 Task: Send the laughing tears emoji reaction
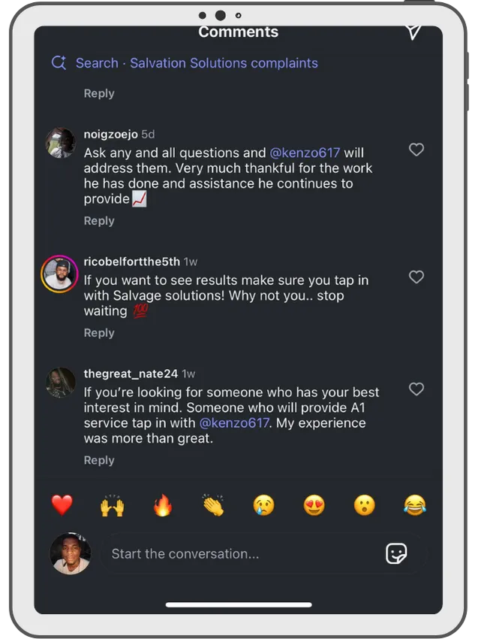pos(415,505)
